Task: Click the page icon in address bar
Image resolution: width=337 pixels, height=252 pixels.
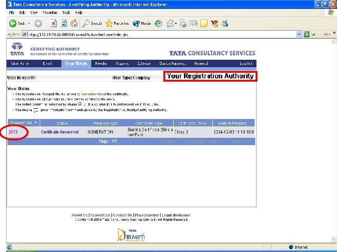Action: pos(25,34)
